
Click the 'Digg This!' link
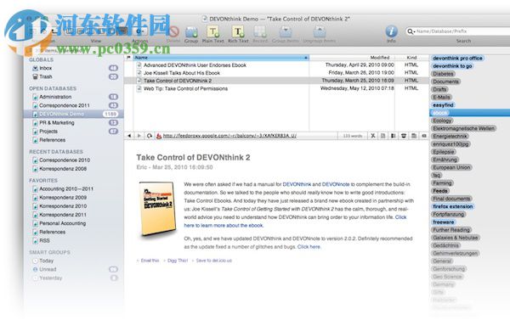tap(178, 261)
